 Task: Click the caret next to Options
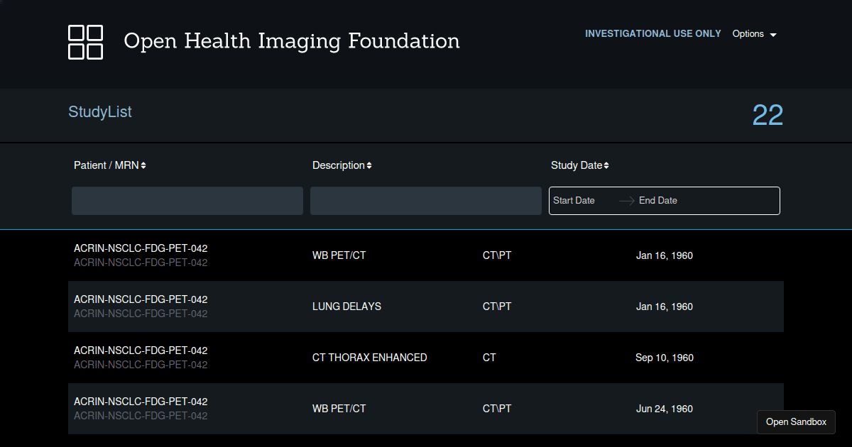pos(773,33)
